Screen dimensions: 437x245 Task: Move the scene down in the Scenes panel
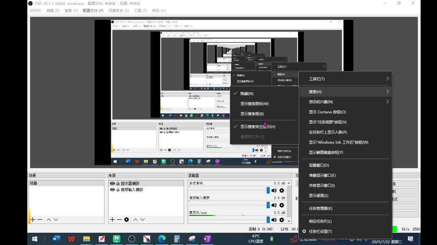[x=56, y=219]
